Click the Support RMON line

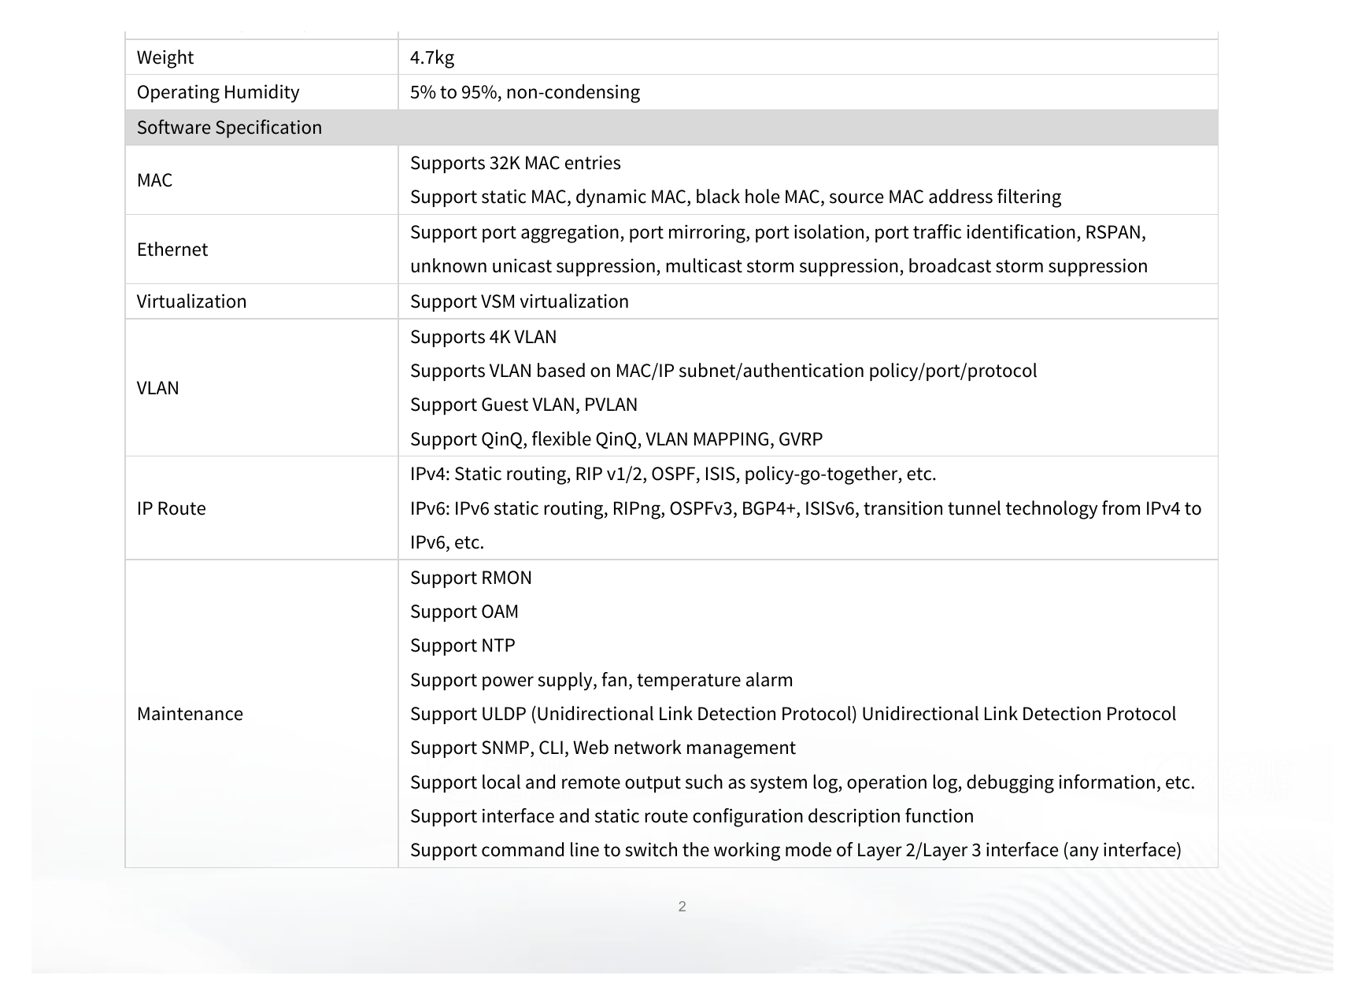471,578
